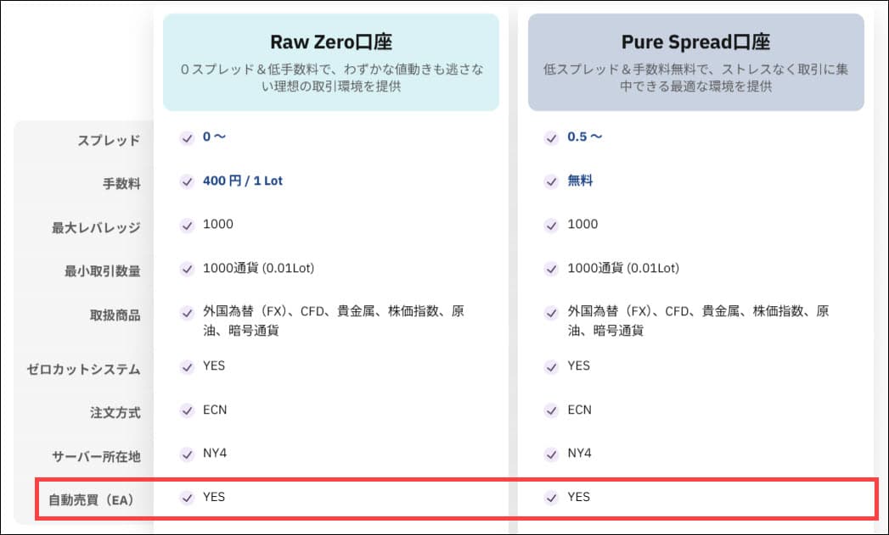Viewport: 889px width, 535px height.
Task: Click the 最大レバレッジ row label
Action: tap(96, 228)
